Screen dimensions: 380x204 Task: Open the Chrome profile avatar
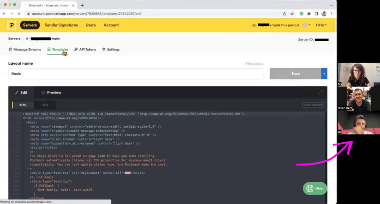click(324, 14)
